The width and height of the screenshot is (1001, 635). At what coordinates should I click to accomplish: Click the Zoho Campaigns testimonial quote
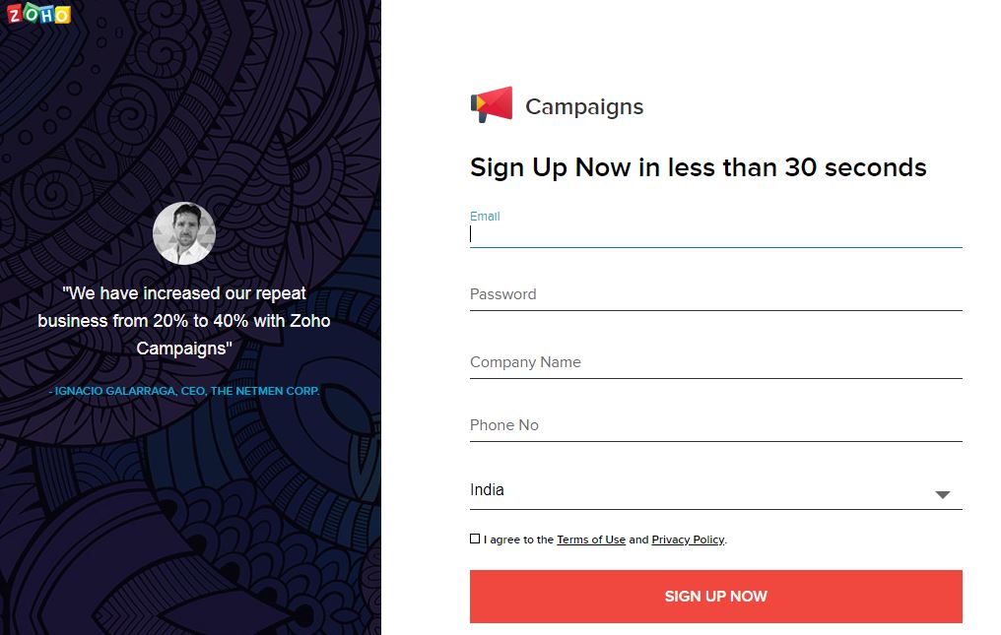(184, 321)
